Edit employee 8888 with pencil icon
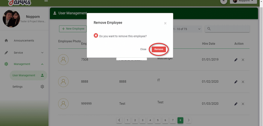This screenshot has width=263, height=126. [236, 82]
